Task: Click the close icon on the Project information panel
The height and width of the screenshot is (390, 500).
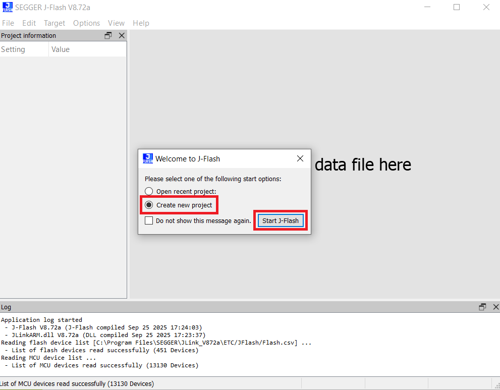Action: click(122, 35)
